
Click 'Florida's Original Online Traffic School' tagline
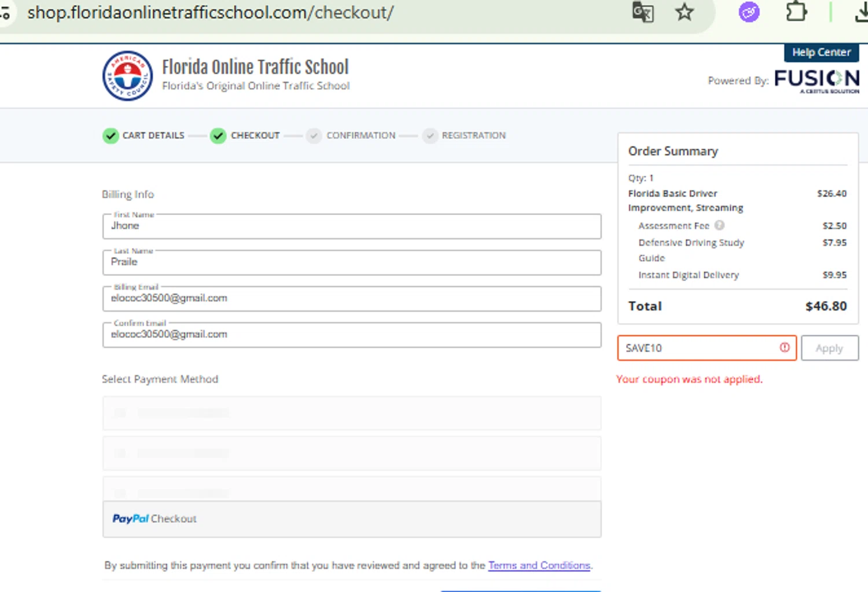click(256, 86)
